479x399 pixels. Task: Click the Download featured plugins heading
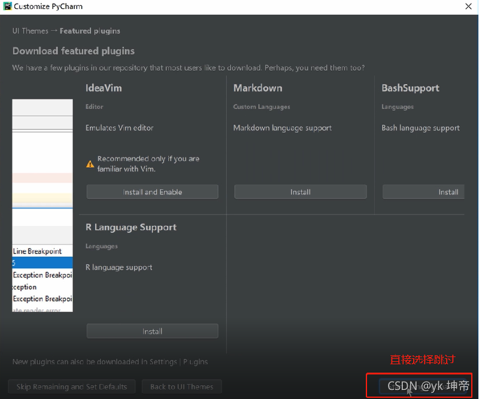click(73, 51)
